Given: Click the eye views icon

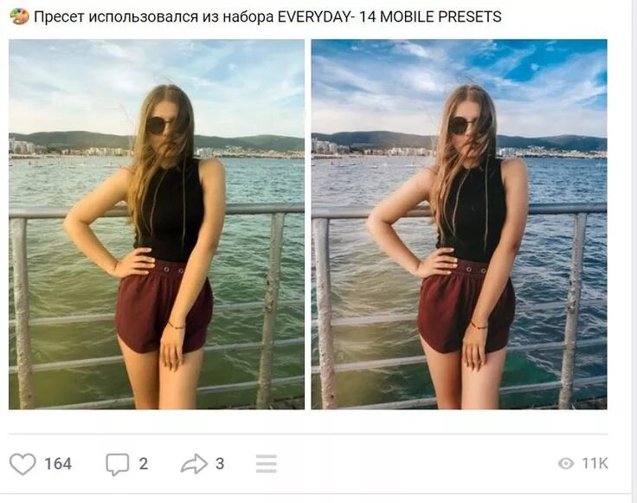Looking at the screenshot, I should [x=566, y=463].
